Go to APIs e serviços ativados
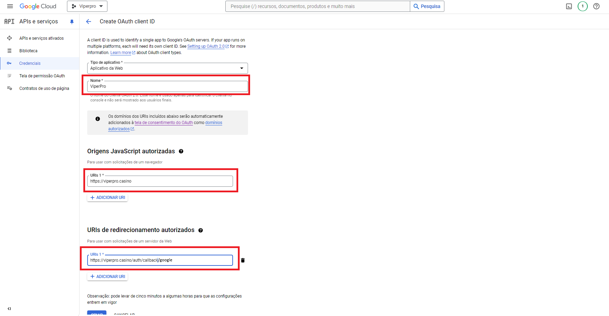This screenshot has width=609, height=316. point(41,38)
